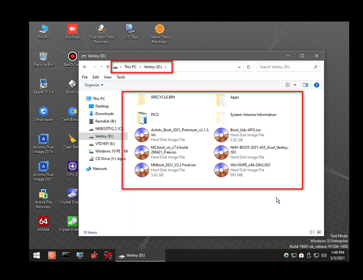Select Win10XPE_x64-20h2.ISO file
This screenshot has height=280, width=363.
coord(242,170)
